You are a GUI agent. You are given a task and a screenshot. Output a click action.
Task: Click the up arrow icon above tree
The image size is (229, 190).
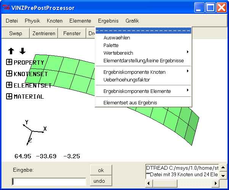(11, 51)
